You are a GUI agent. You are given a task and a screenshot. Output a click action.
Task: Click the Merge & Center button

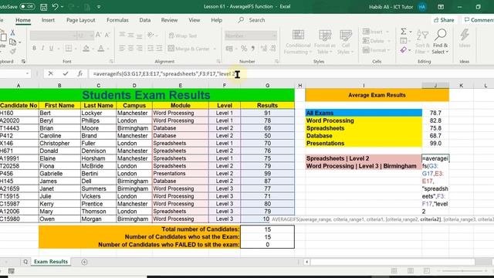coord(189,49)
